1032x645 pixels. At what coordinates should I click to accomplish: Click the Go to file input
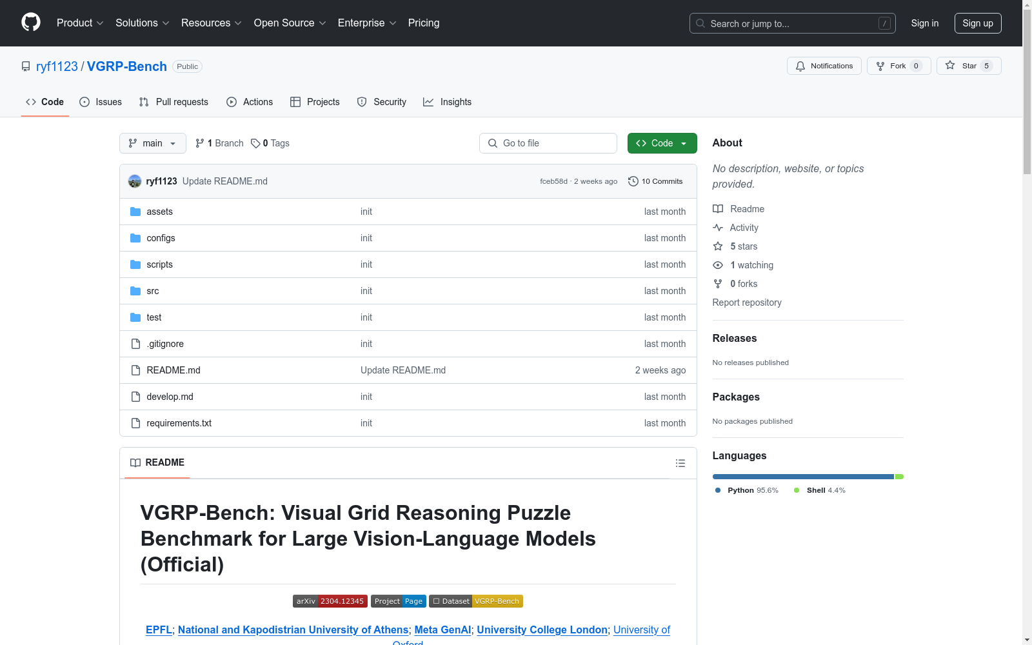click(x=548, y=143)
